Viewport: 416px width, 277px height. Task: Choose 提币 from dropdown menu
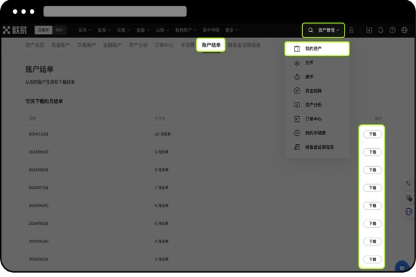(317, 77)
